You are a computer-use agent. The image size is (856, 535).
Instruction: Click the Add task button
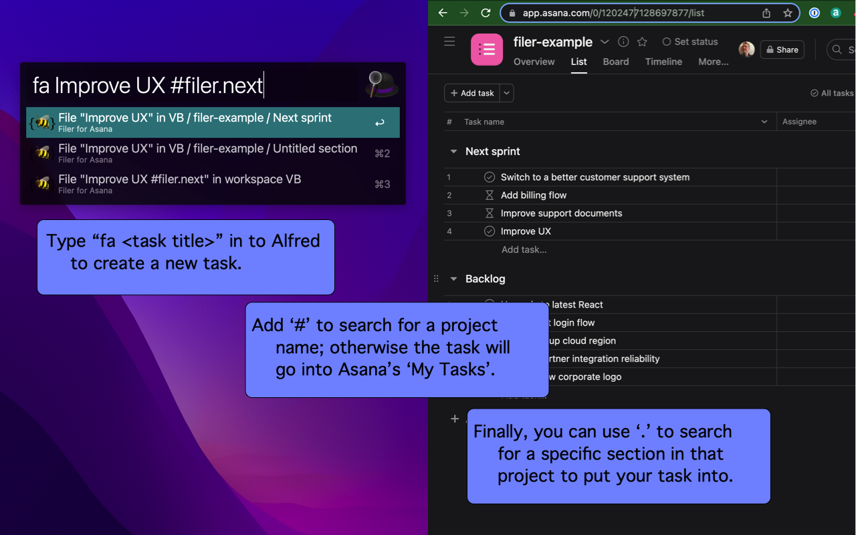472,93
